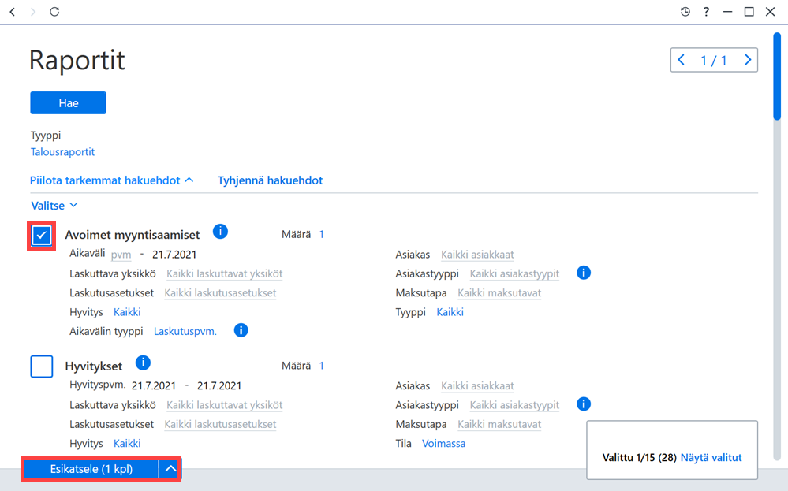Go to next results page arrow
The image size is (788, 491).
click(747, 60)
